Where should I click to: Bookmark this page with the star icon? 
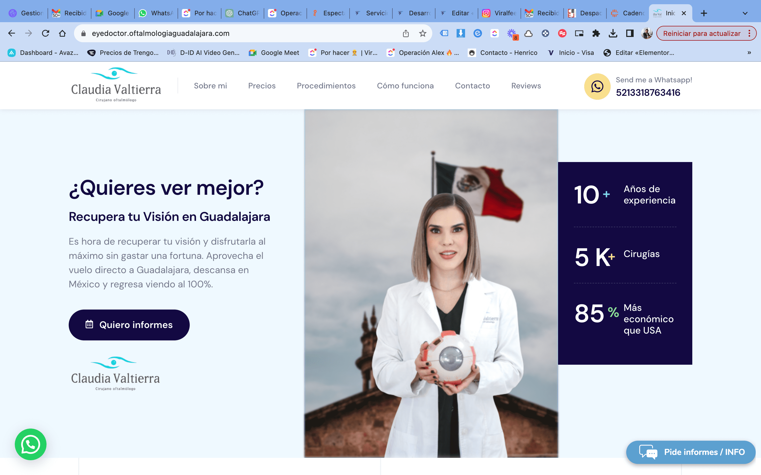click(x=423, y=33)
